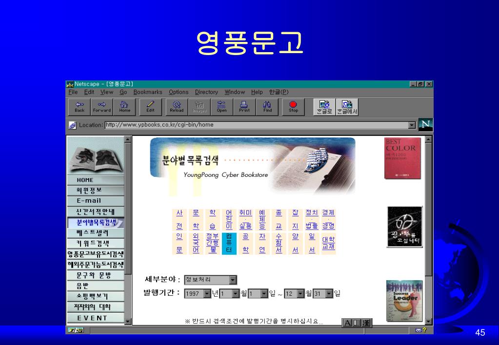Screen dimensions: 499x345
Task: Click the IME A indicator button
Action: pos(347,323)
